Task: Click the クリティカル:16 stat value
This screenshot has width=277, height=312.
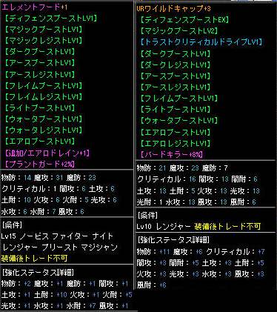Action: [x=167, y=179]
